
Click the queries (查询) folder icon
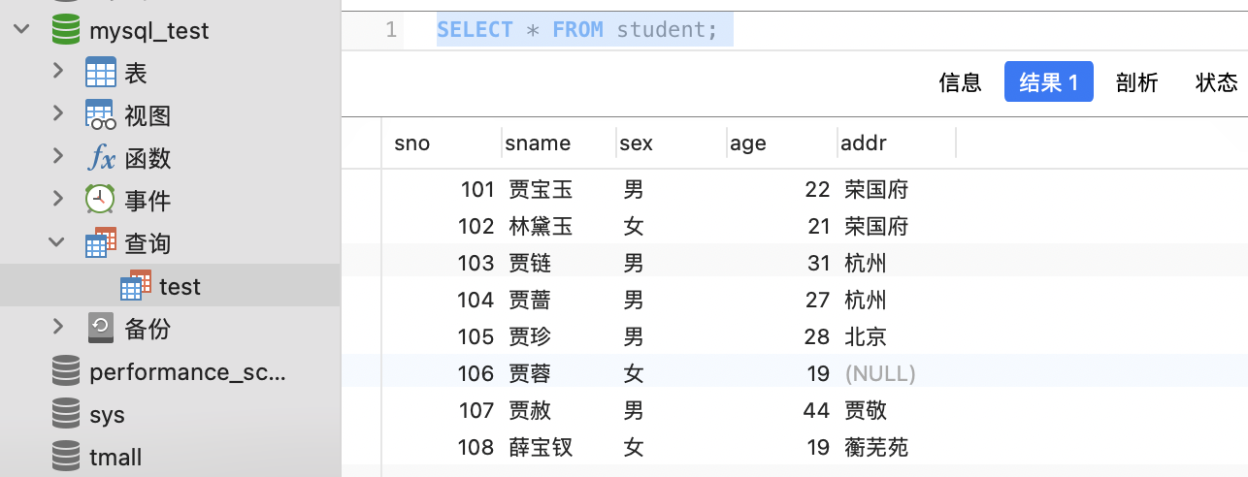tap(101, 242)
